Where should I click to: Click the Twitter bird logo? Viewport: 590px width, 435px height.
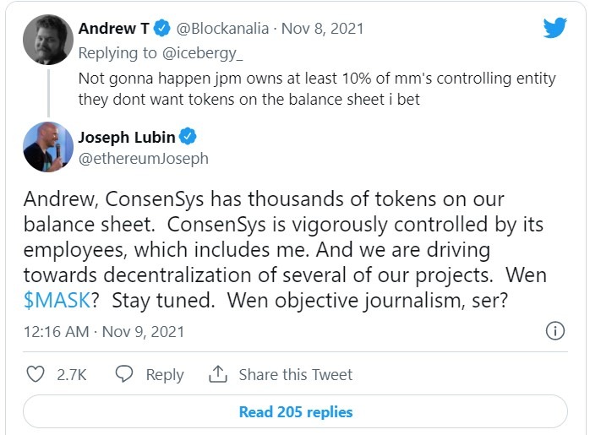click(x=554, y=29)
